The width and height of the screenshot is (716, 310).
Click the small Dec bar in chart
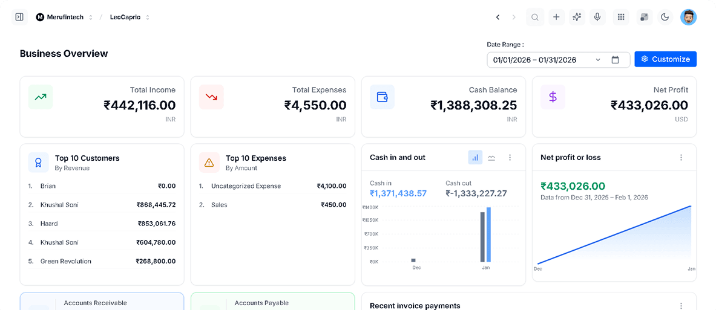pyautogui.click(x=414, y=260)
